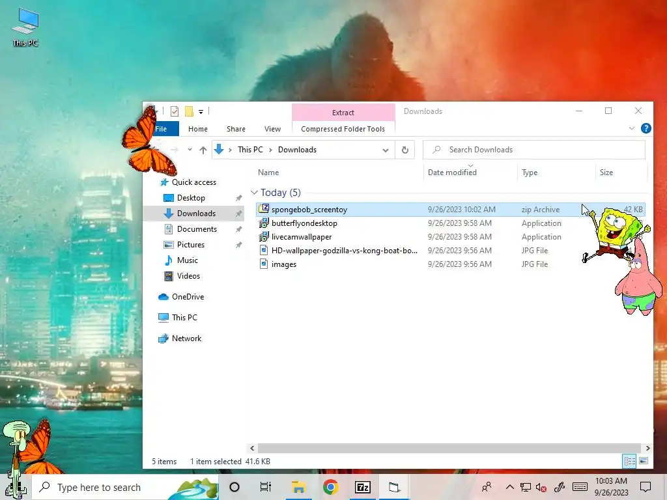Go up one folder level
Screen dimensions: 667x500
point(203,150)
